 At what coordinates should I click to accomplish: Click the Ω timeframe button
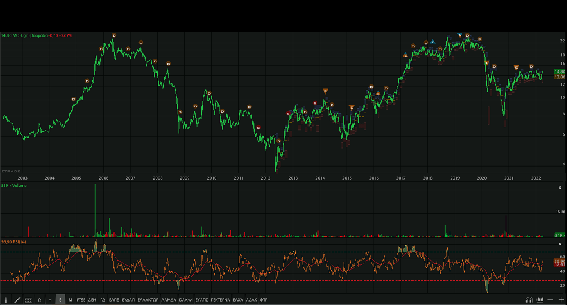point(39,300)
